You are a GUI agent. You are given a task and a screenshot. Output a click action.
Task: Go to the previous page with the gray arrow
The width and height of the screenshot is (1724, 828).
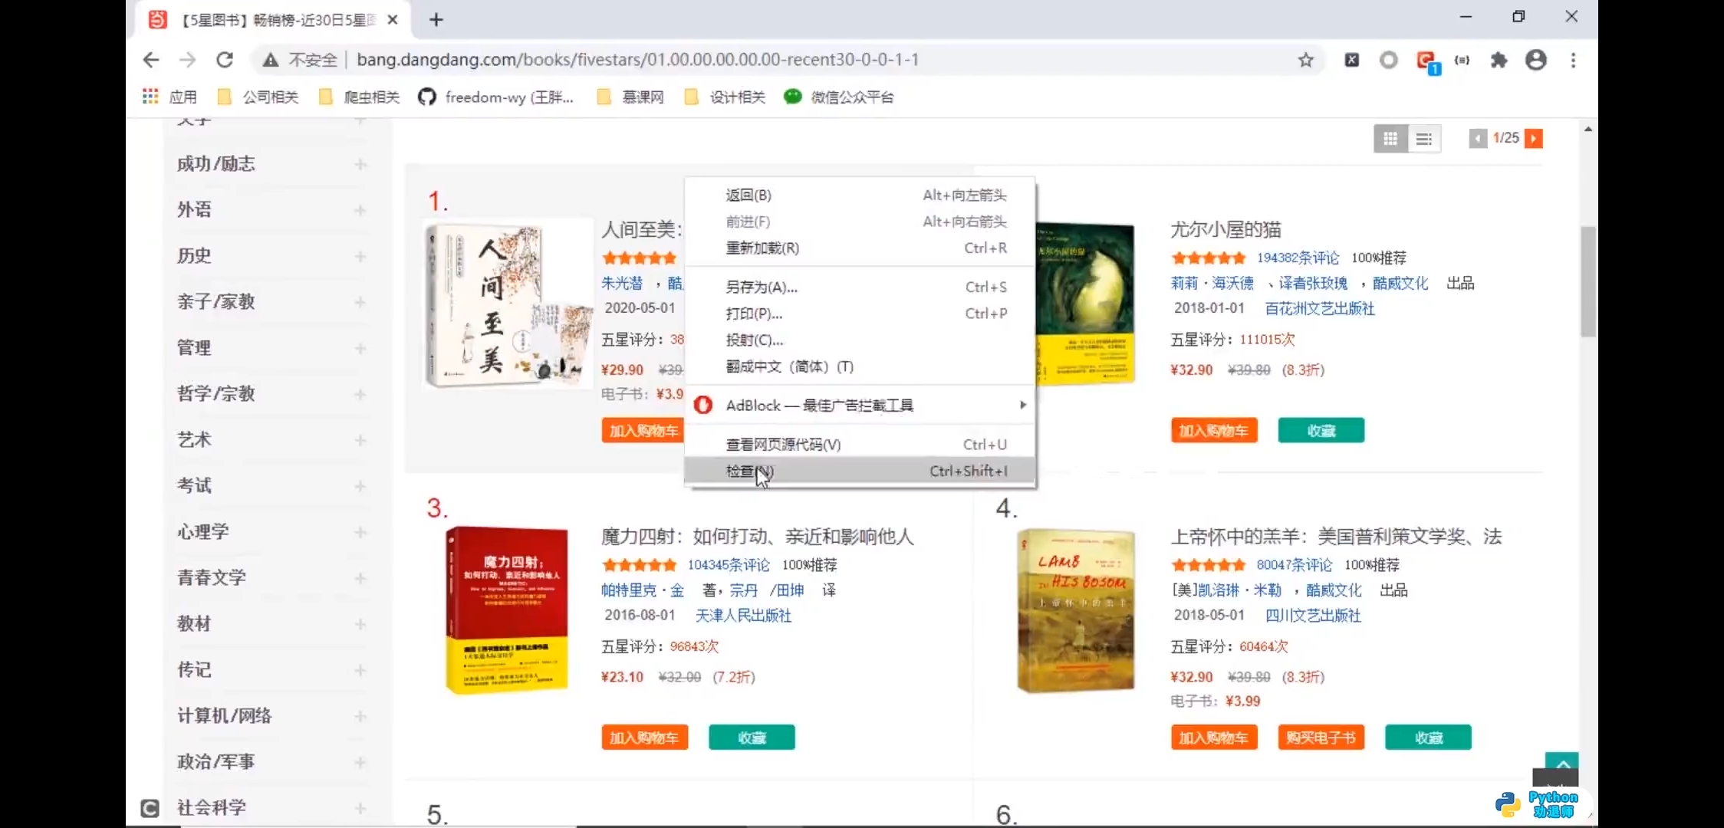[1478, 139]
